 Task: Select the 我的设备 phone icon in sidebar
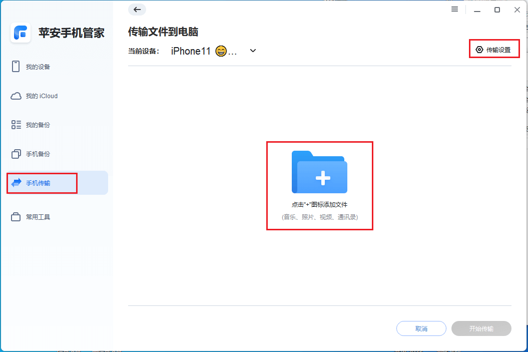click(x=16, y=66)
